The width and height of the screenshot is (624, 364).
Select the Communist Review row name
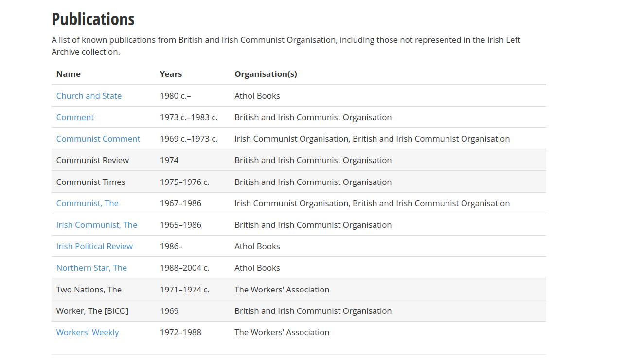92,160
